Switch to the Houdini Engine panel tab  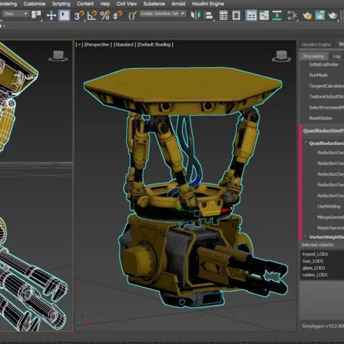point(316,44)
